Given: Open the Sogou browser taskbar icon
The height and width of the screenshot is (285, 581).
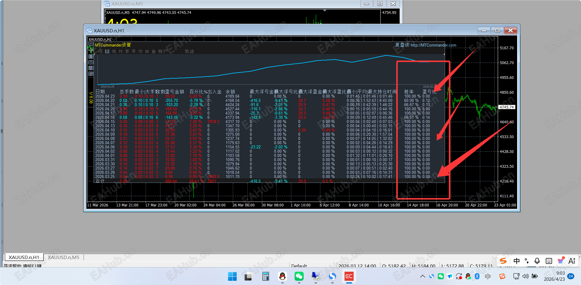Looking at the screenshot, I should pos(332,276).
